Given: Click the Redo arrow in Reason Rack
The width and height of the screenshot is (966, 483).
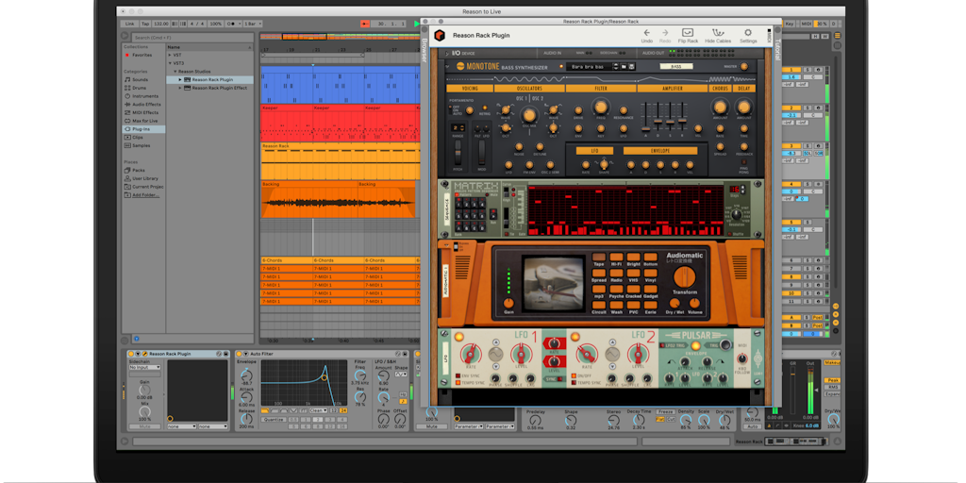Looking at the screenshot, I should point(665,33).
